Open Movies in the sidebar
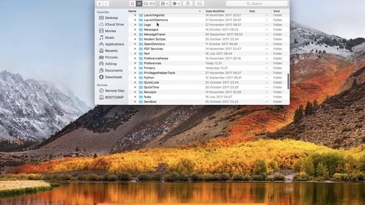Image resolution: width=365 pixels, height=205 pixels. pos(111,31)
